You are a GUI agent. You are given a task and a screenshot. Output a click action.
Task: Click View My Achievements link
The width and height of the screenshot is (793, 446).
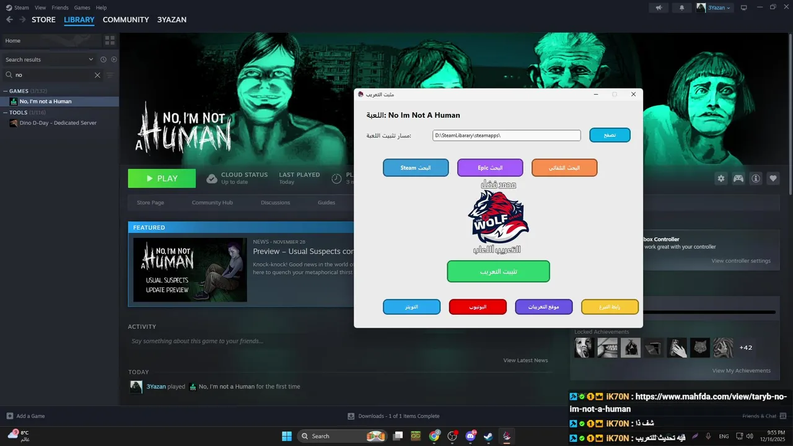click(x=741, y=370)
